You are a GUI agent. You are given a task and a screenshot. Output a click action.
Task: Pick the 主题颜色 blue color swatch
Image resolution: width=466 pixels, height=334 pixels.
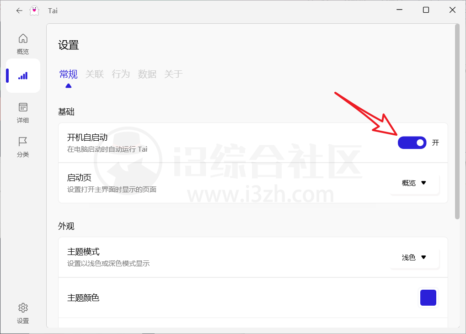pyautogui.click(x=428, y=297)
